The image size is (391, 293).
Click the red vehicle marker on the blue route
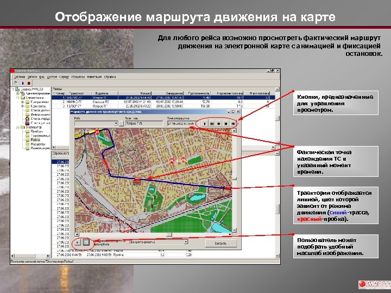click(x=137, y=181)
